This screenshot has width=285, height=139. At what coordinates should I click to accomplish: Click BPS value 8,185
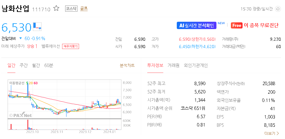click(x=270, y=125)
